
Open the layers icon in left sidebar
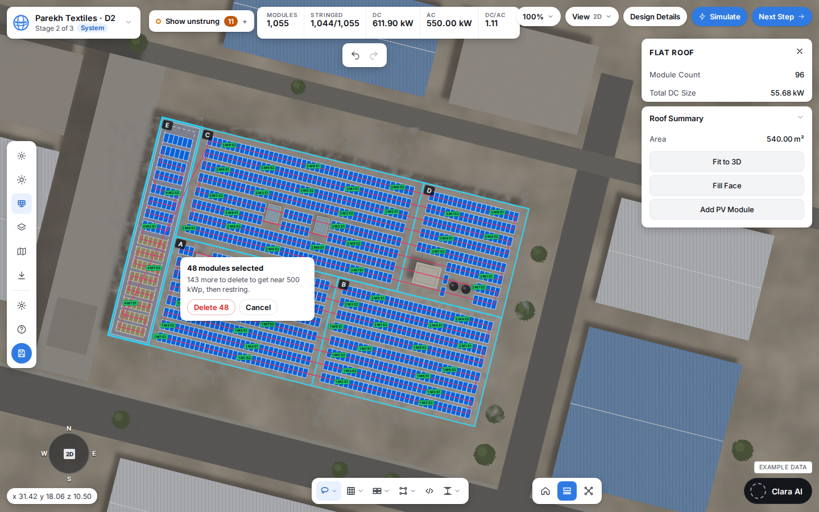(22, 228)
